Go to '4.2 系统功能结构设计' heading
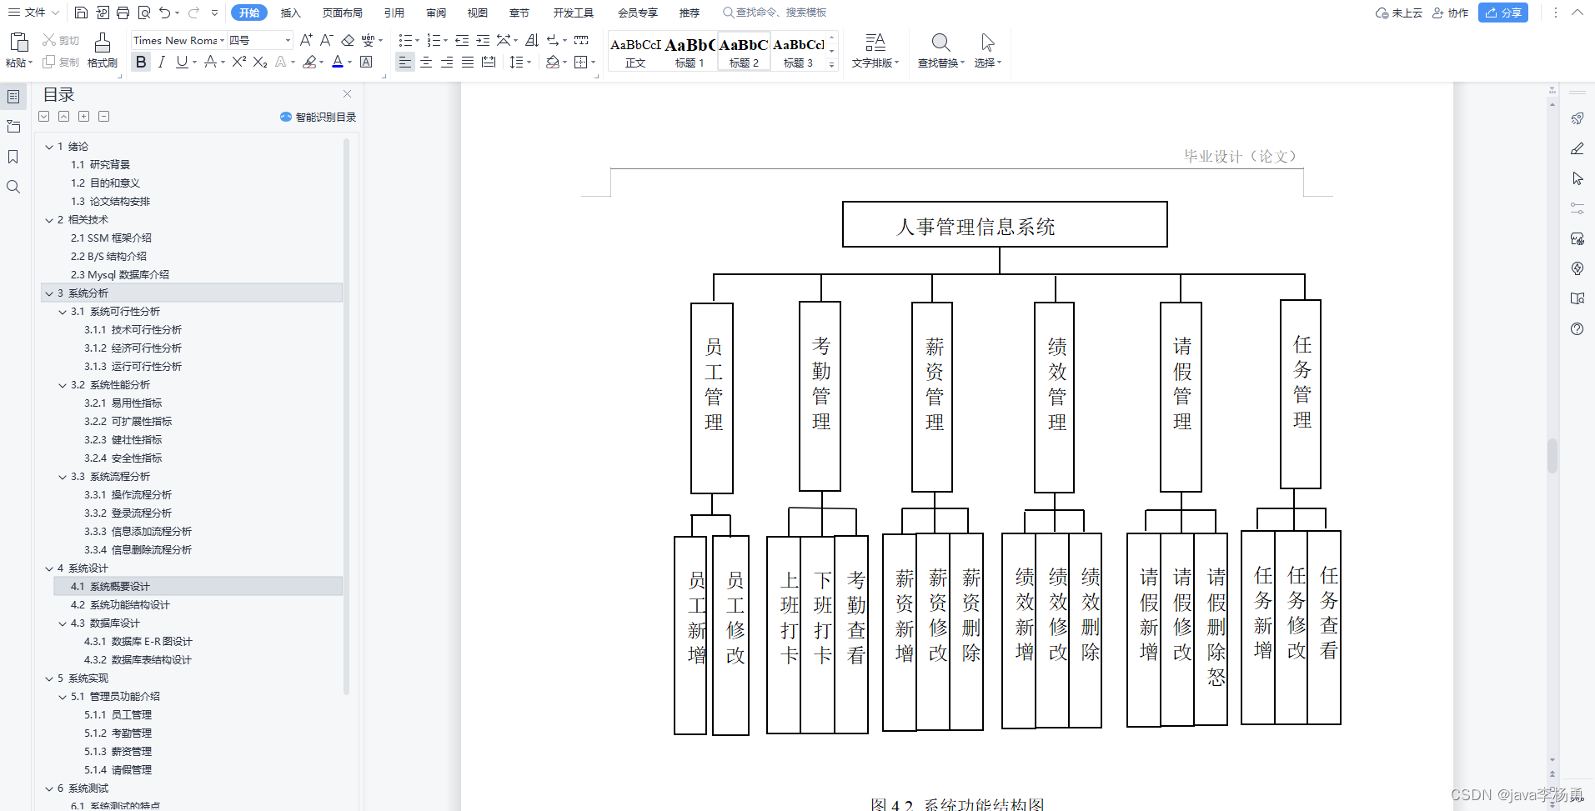The width and height of the screenshot is (1595, 811). 120,605
